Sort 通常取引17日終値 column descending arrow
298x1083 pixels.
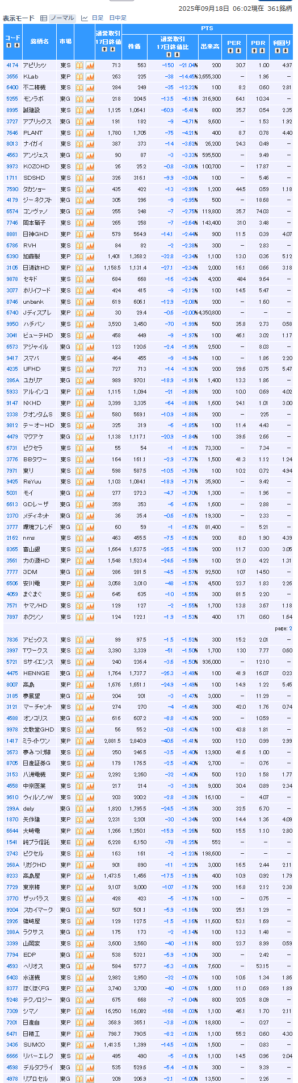112,49
